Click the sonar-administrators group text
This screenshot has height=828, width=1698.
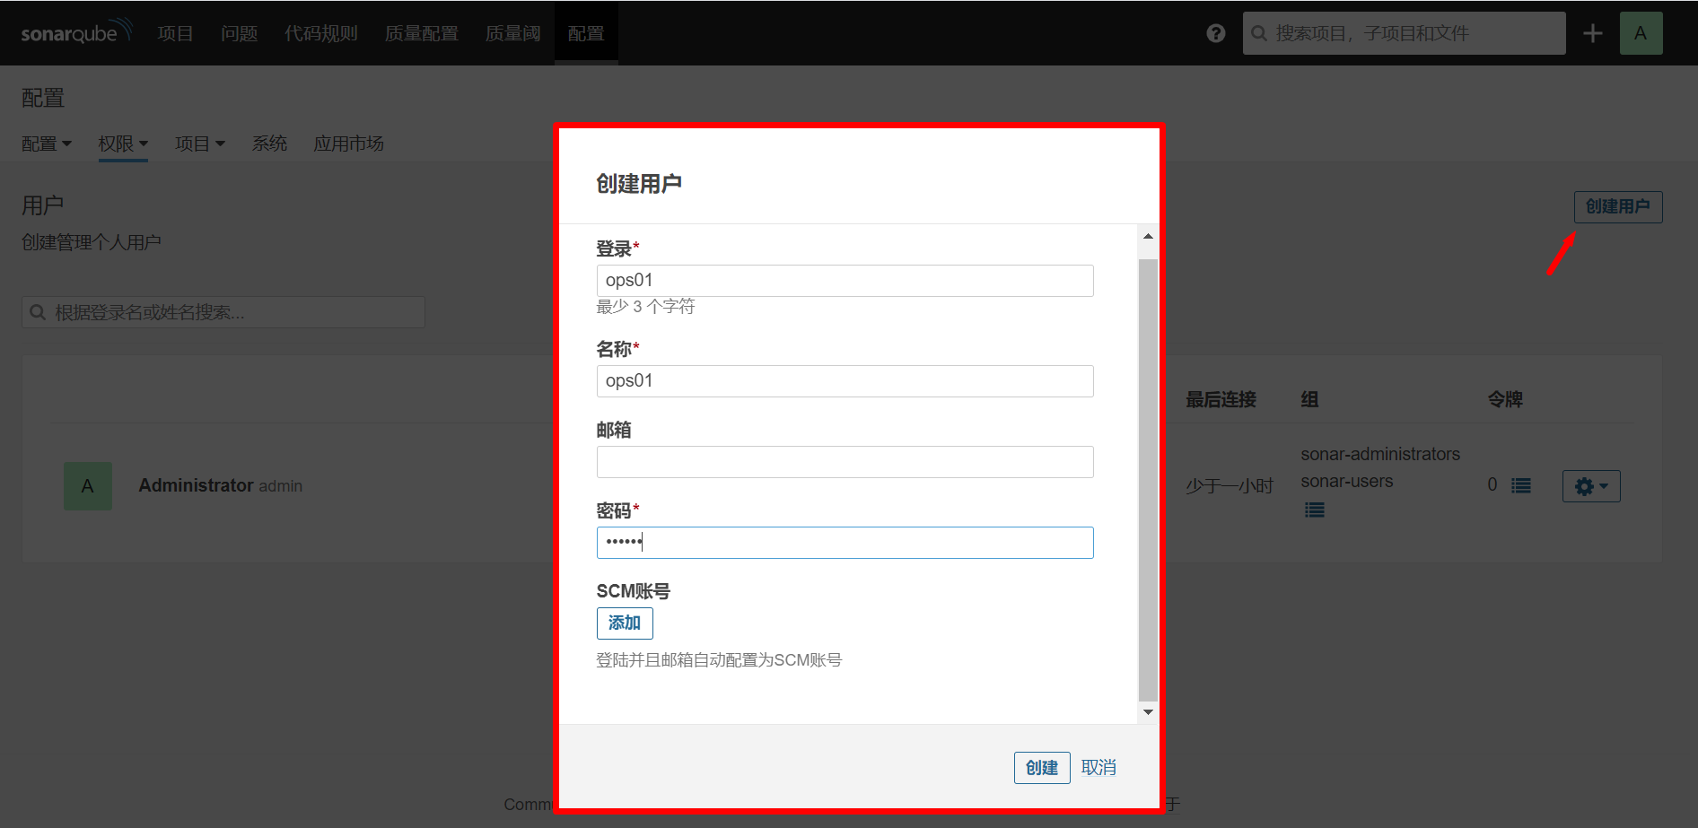coord(1380,454)
